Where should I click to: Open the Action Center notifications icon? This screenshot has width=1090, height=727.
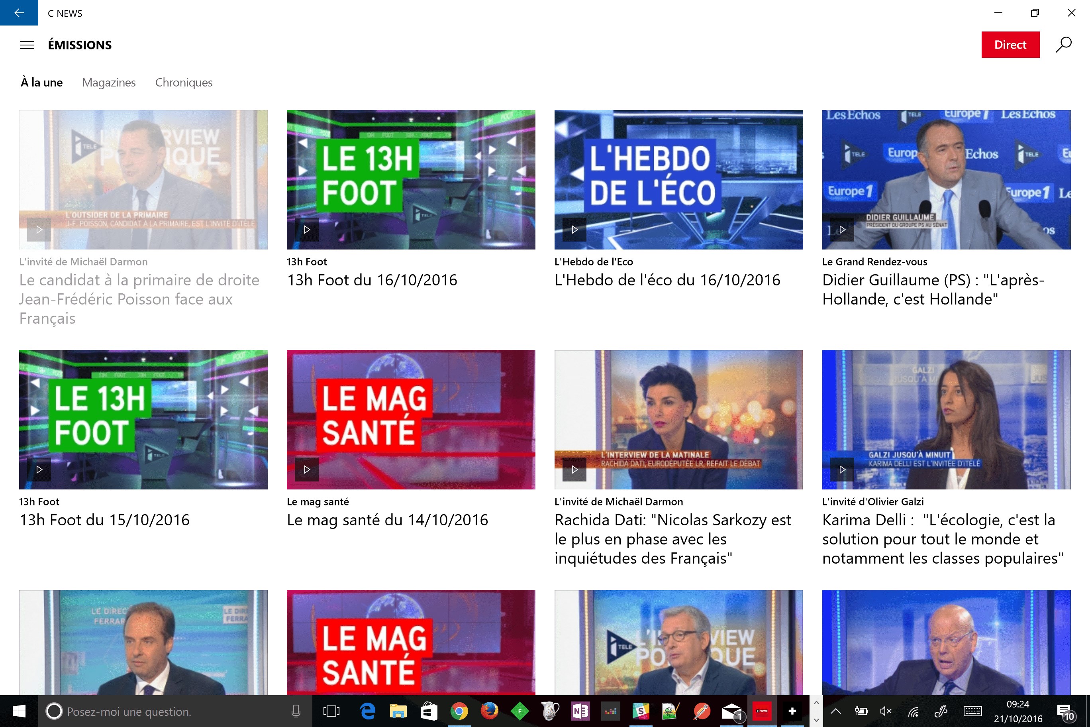click(1065, 711)
